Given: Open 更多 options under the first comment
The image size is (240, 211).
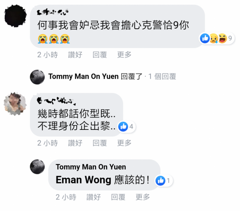Looking at the screenshot, I should pyautogui.click(x=124, y=55).
